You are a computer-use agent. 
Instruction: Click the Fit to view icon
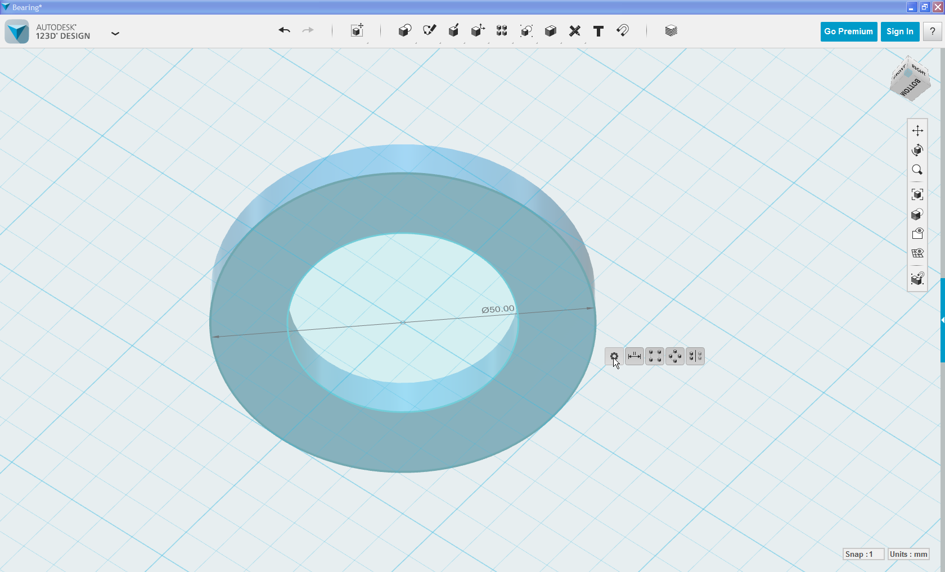point(917,194)
